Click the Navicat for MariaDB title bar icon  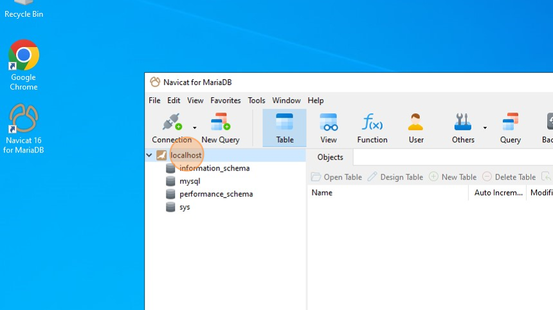pos(155,82)
